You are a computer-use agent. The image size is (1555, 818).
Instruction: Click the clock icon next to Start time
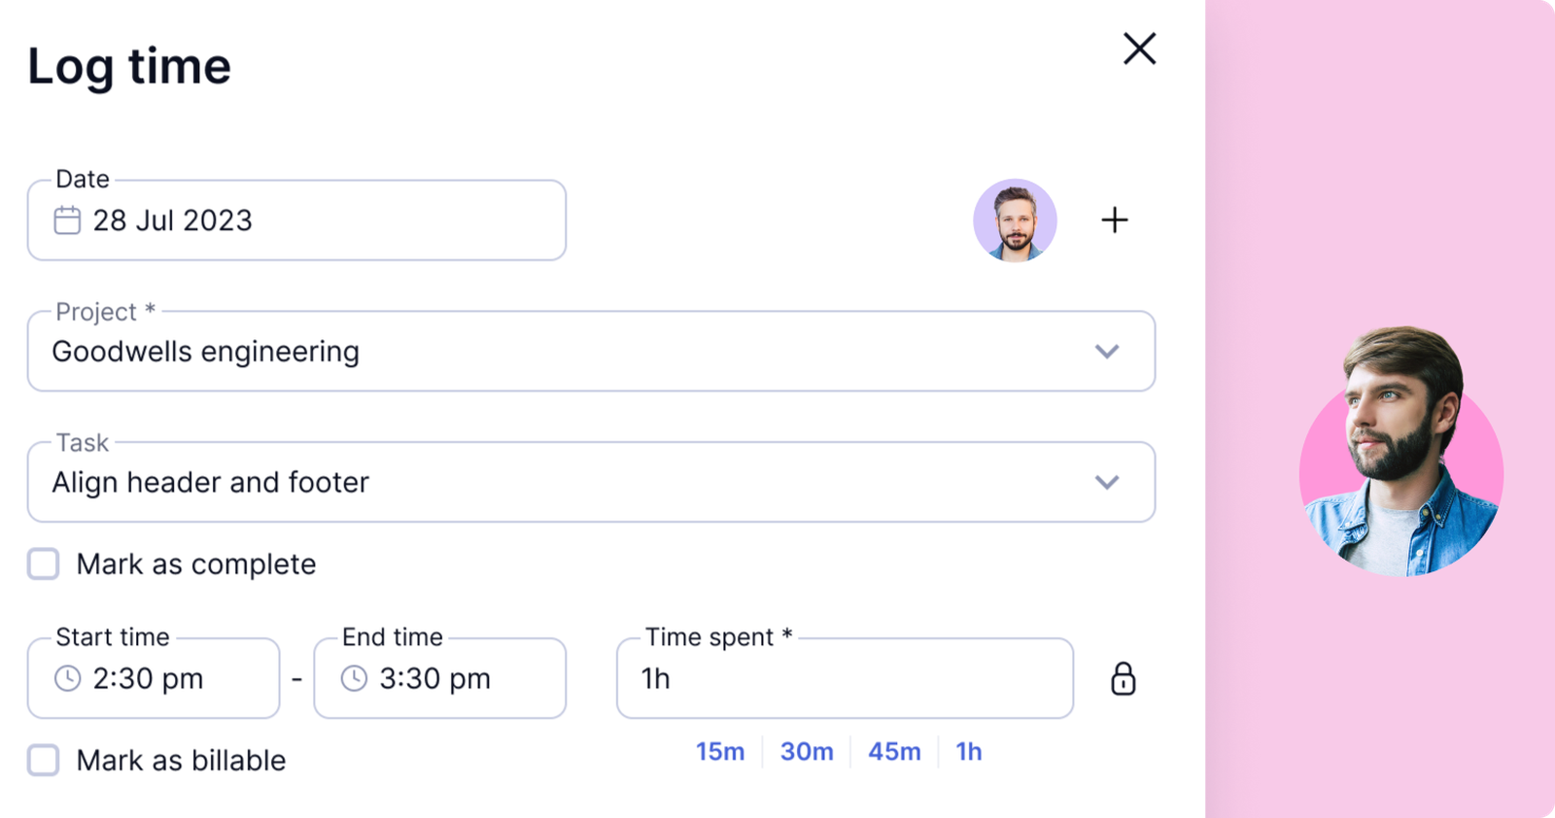pyautogui.click(x=66, y=679)
